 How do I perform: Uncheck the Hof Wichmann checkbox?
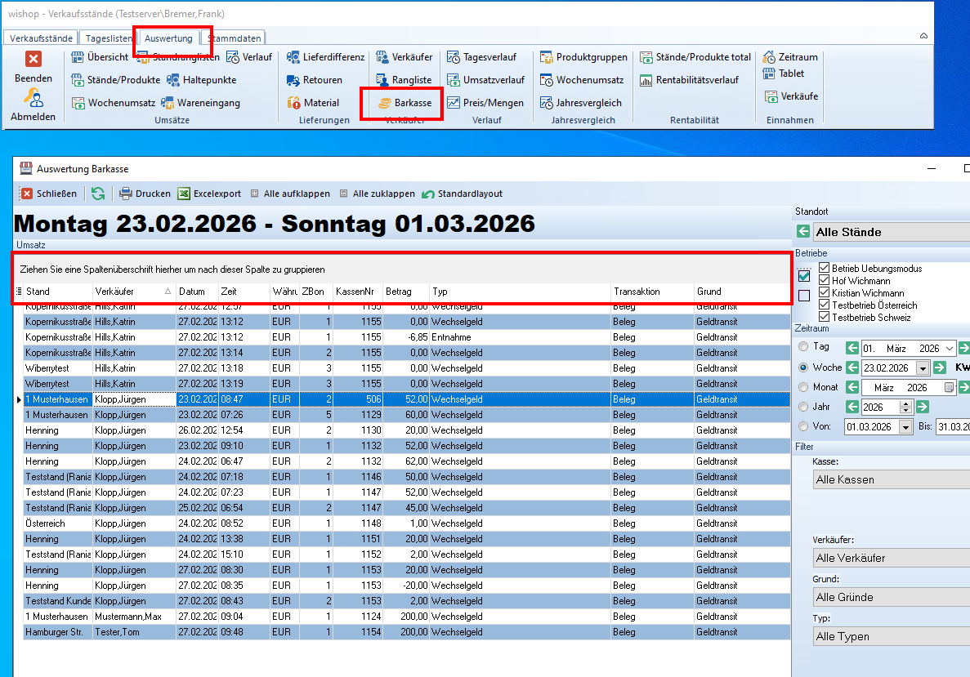[824, 281]
